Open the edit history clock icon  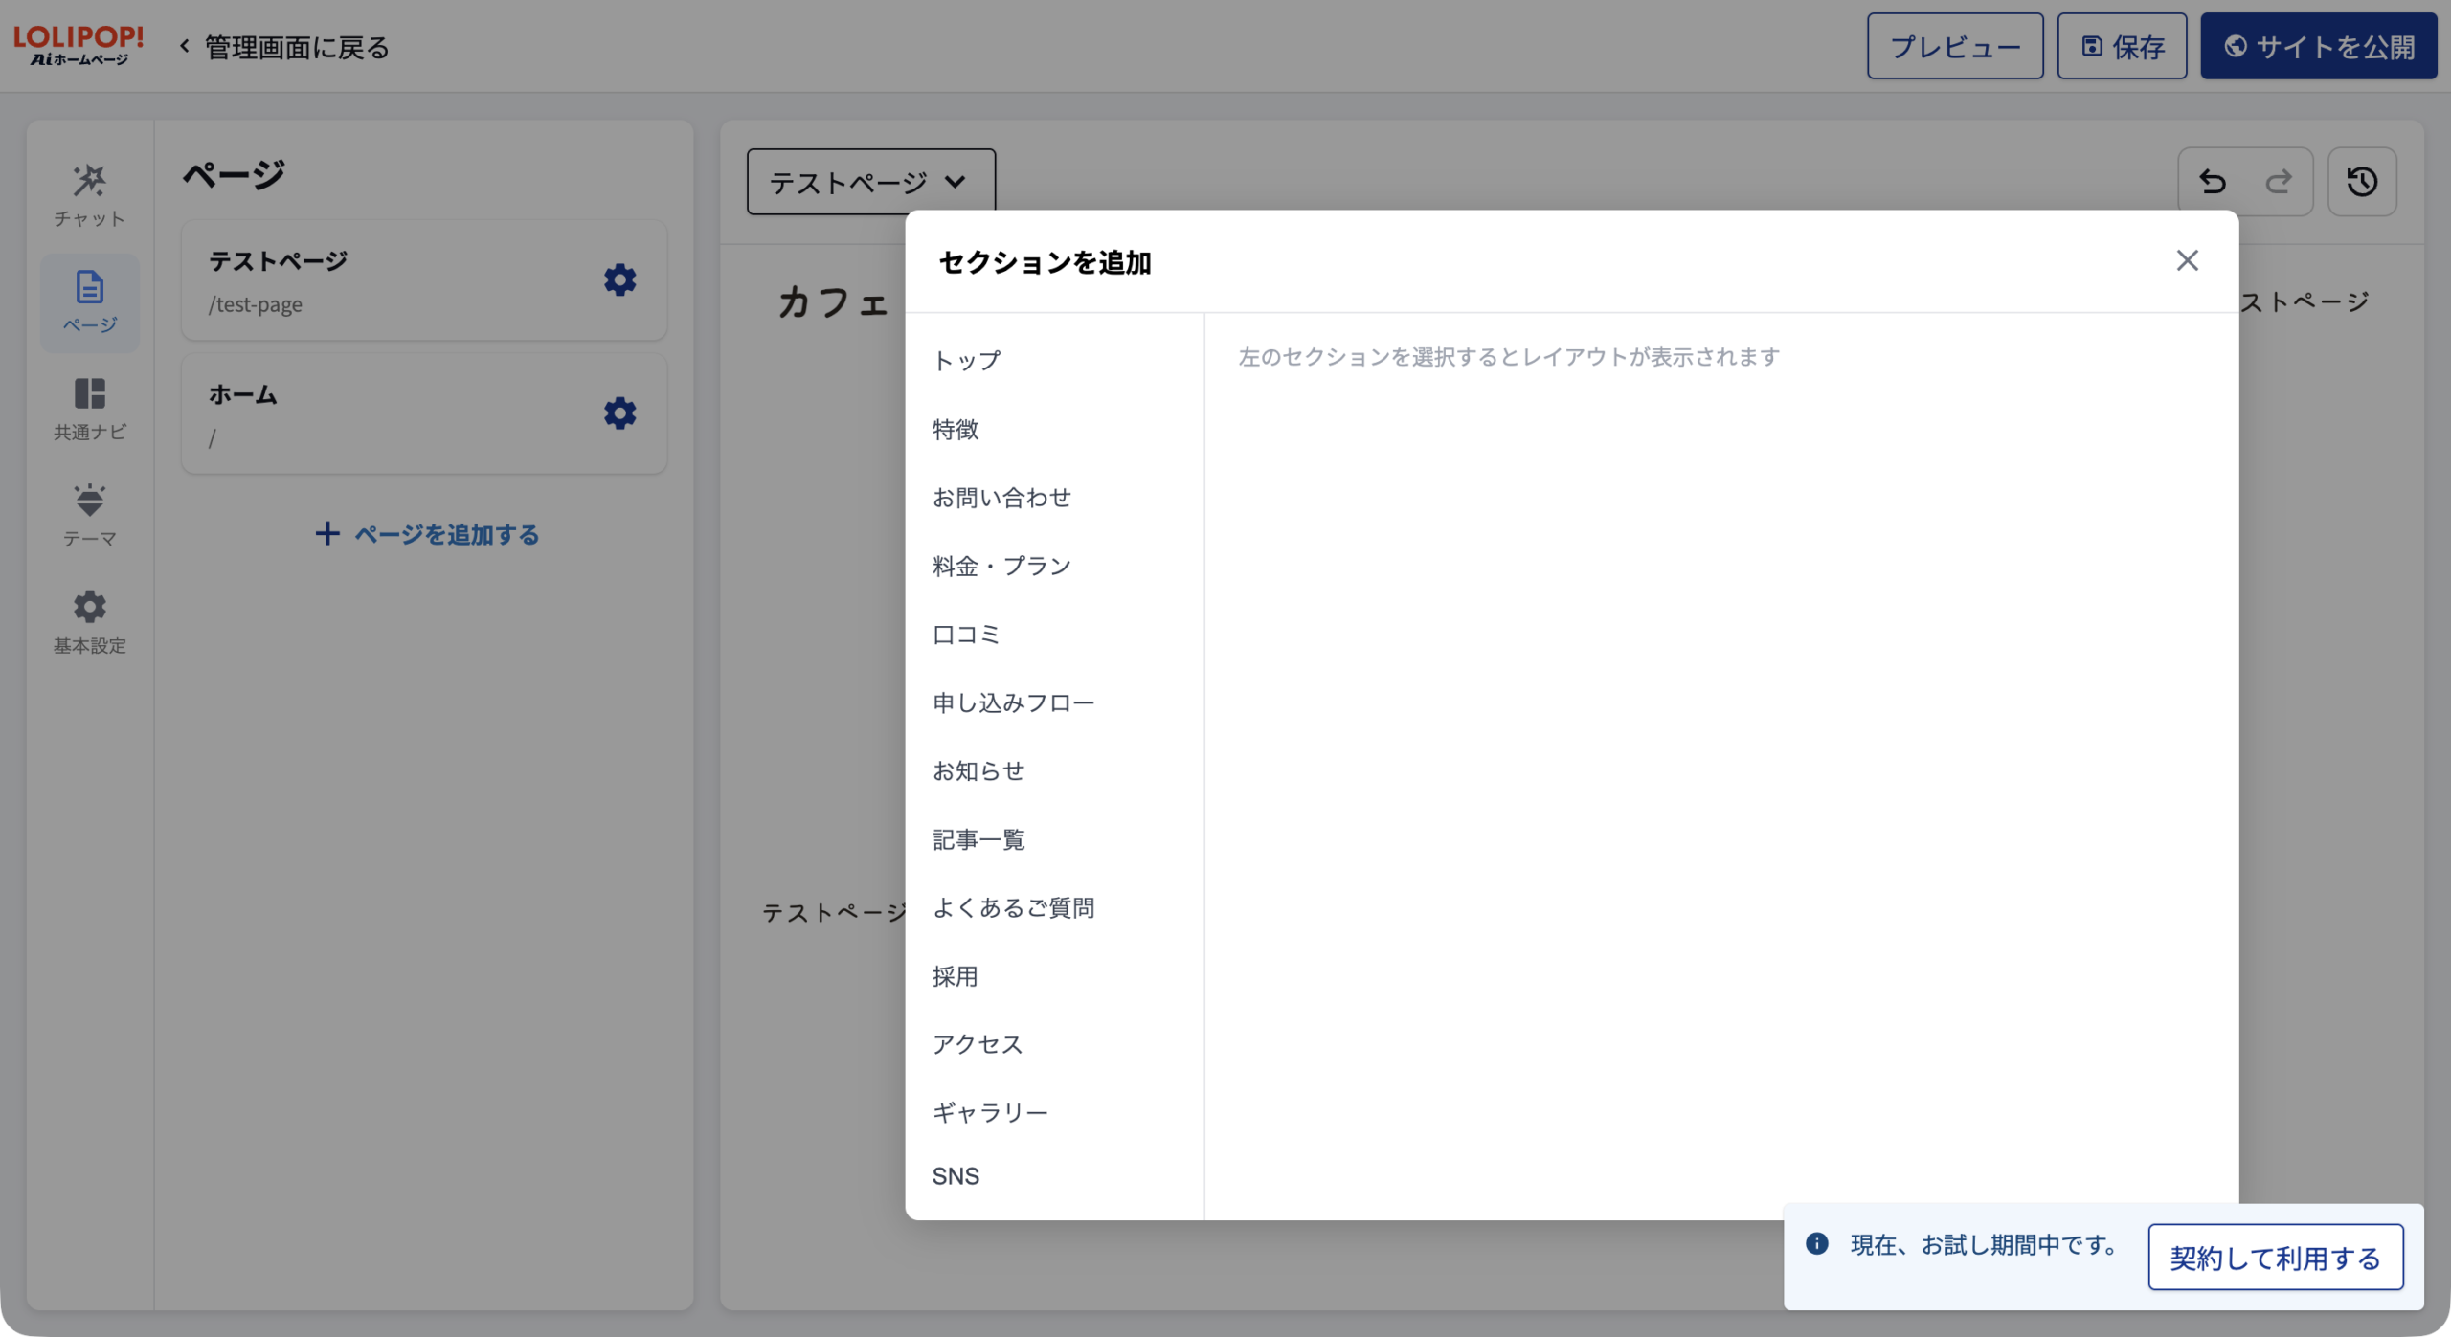[x=2362, y=181]
